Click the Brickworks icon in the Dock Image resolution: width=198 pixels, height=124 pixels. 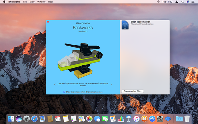pos(168,119)
